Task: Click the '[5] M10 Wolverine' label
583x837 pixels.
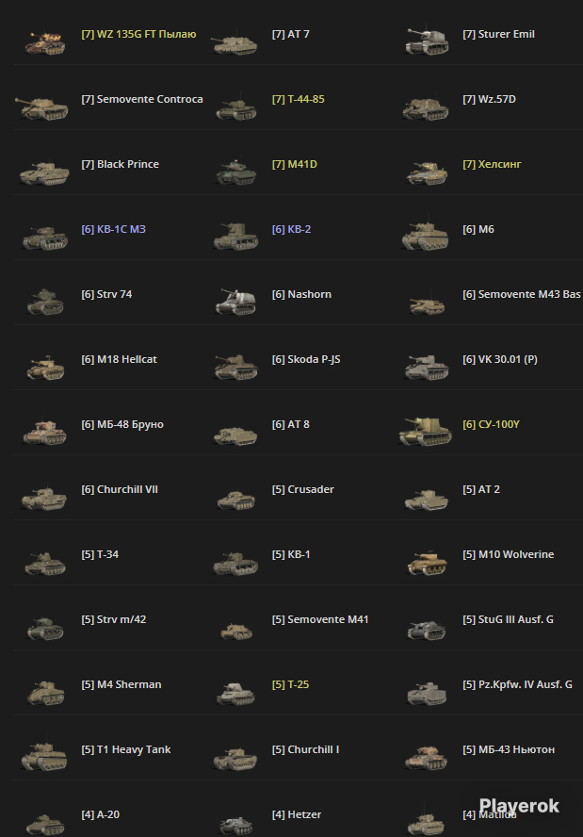Action: (x=508, y=555)
